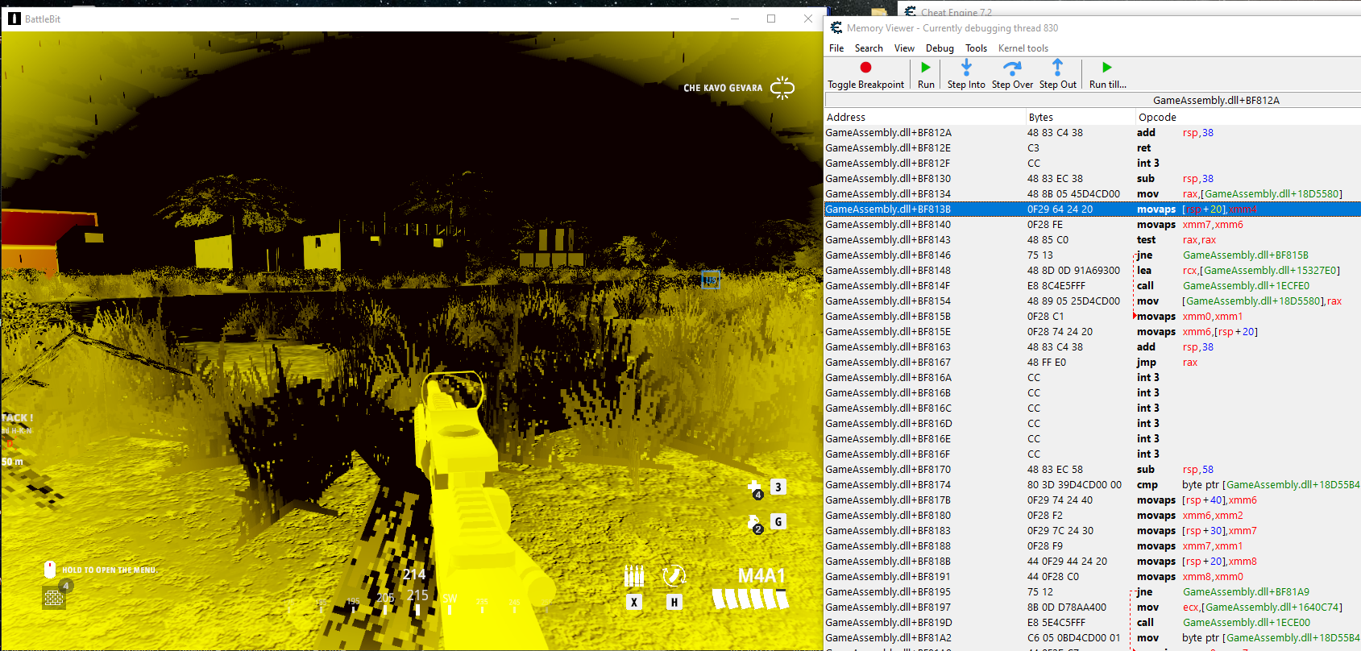Image resolution: width=1361 pixels, height=651 pixels.
Task: Open the Debug menu
Action: [x=940, y=48]
